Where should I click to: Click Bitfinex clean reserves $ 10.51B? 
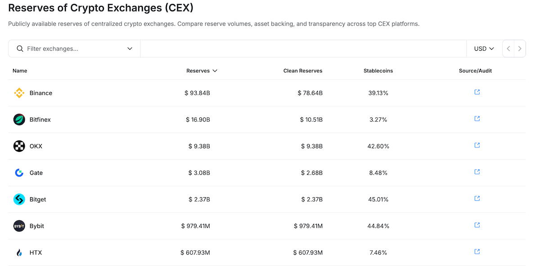[311, 120]
